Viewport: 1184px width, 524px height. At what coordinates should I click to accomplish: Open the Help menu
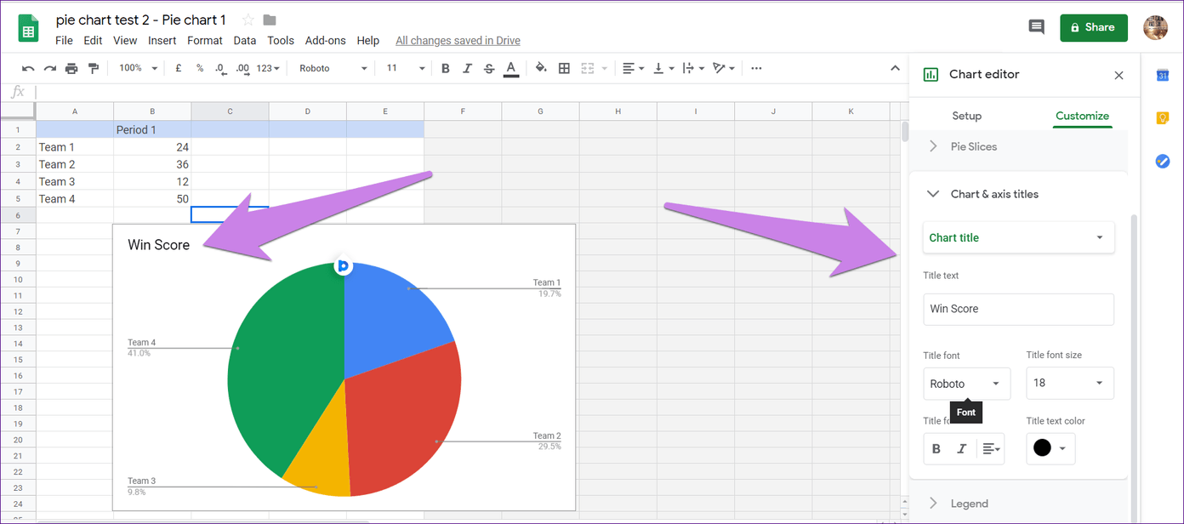[368, 40]
